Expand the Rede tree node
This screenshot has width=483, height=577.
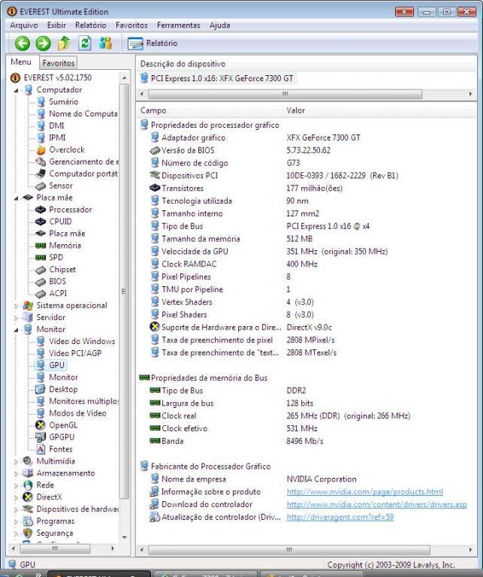[x=16, y=486]
